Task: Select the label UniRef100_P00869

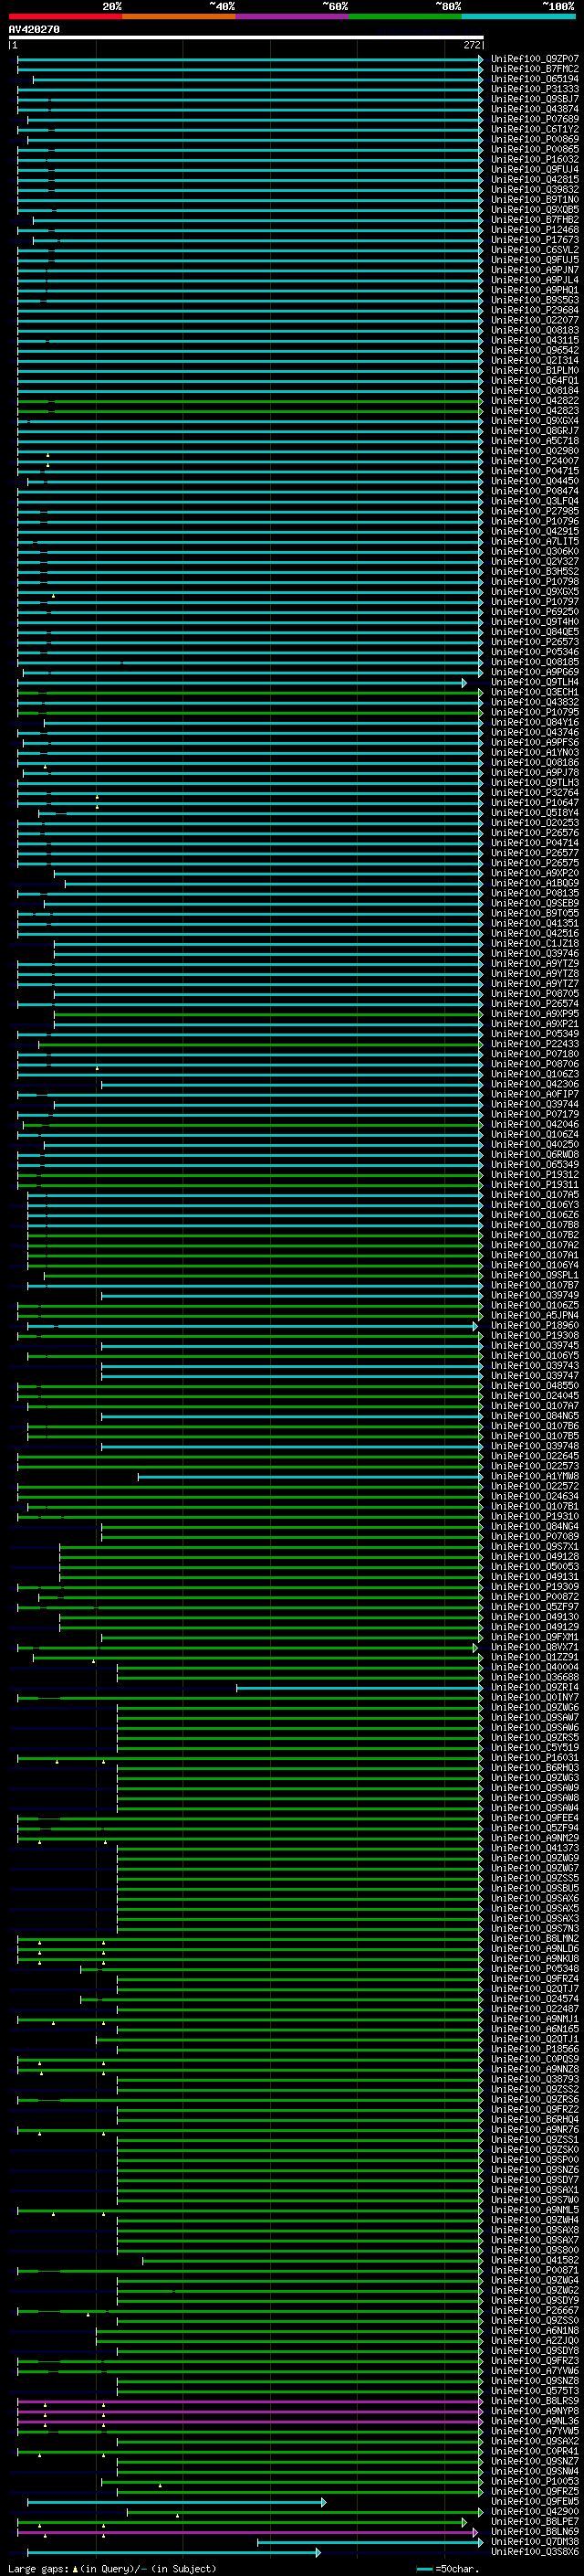Action: tap(535, 139)
